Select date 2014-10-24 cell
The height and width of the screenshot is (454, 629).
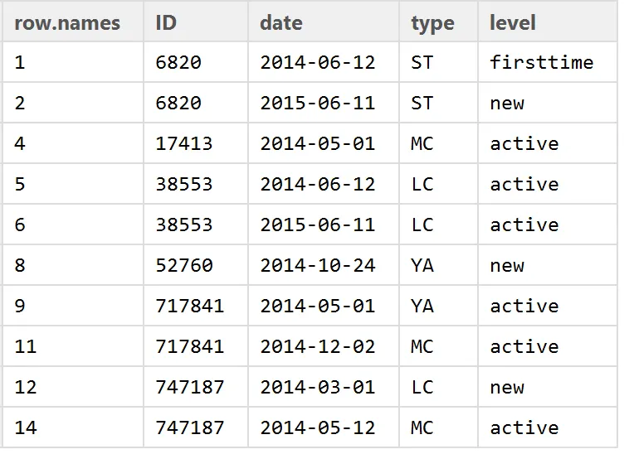click(324, 265)
